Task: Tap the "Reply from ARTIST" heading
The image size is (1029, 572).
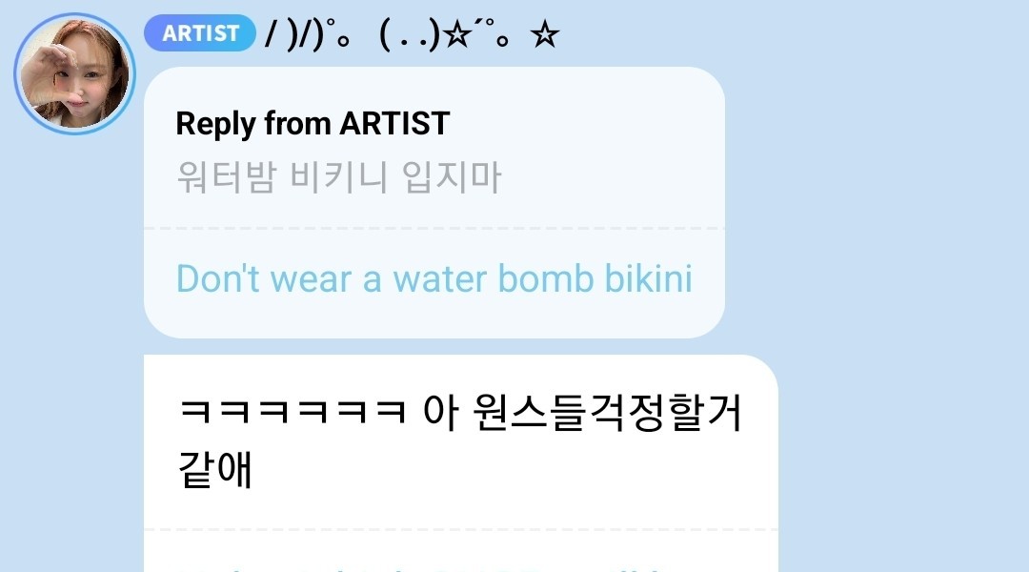Action: [x=313, y=124]
